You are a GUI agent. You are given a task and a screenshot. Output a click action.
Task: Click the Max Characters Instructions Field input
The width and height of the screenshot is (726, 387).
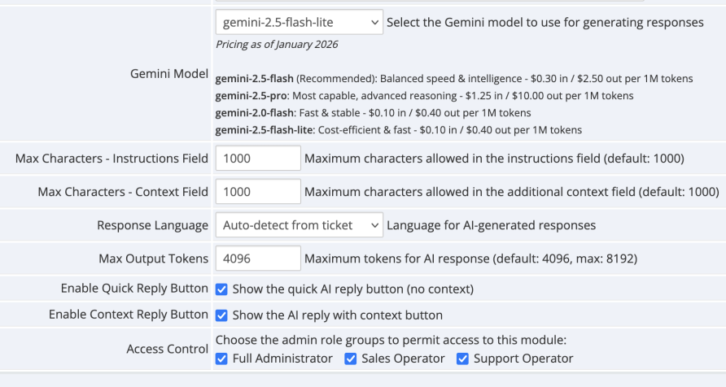pyautogui.click(x=258, y=159)
